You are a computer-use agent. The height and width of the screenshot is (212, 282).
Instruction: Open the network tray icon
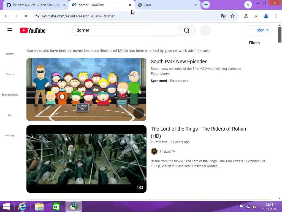tap(248, 207)
